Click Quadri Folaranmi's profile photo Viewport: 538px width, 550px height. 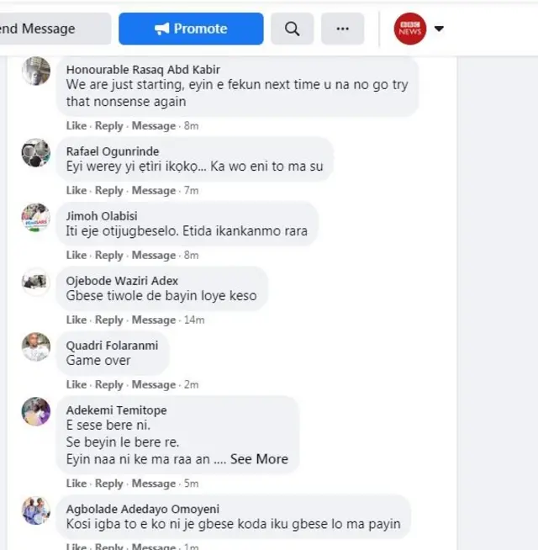tap(36, 347)
